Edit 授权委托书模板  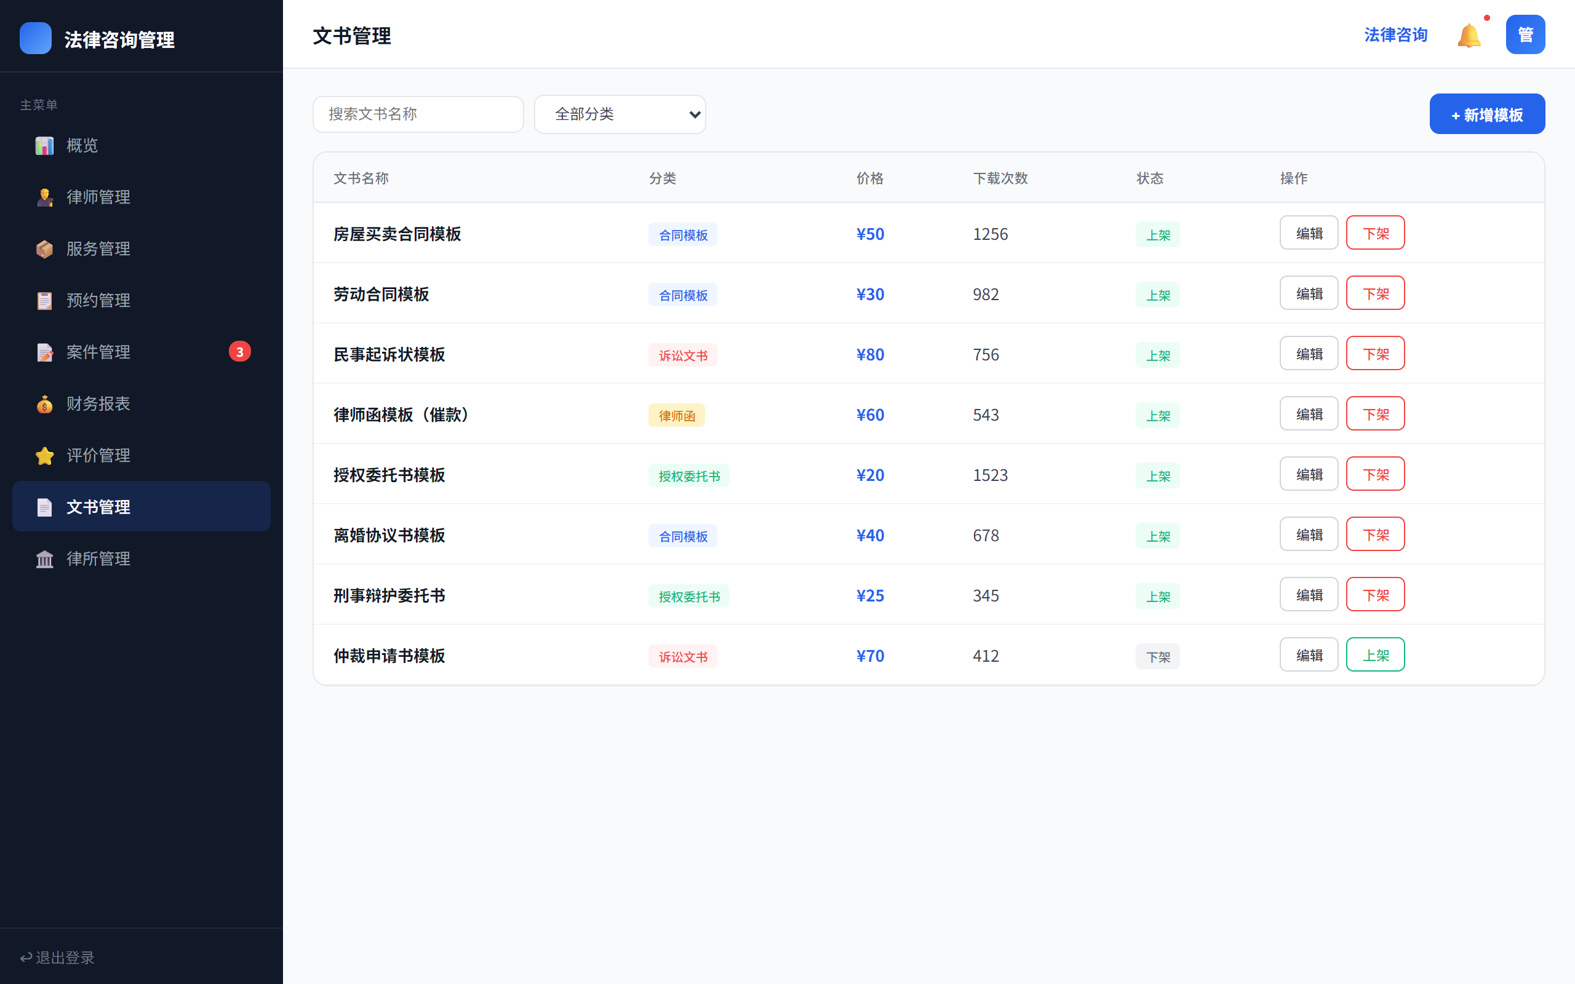pyautogui.click(x=1308, y=474)
